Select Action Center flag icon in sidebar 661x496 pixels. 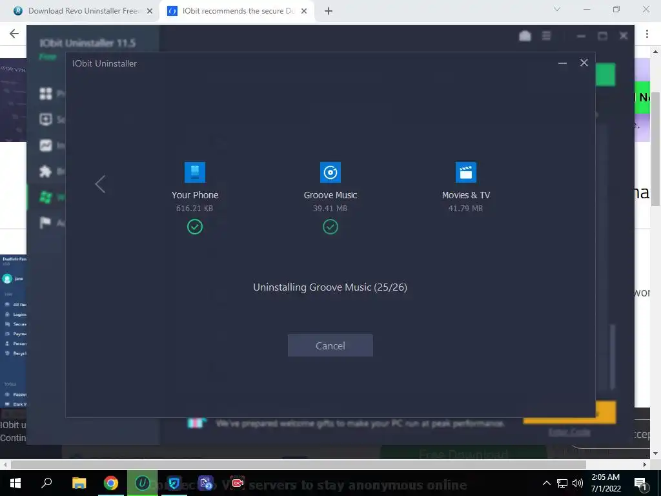46,223
